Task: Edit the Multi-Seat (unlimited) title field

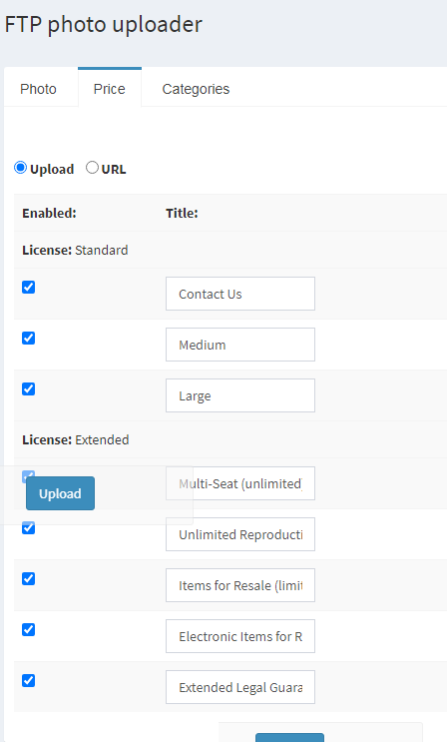Action: [x=240, y=483]
